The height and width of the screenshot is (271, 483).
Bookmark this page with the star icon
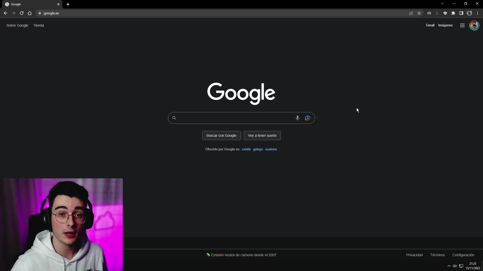click(x=419, y=13)
